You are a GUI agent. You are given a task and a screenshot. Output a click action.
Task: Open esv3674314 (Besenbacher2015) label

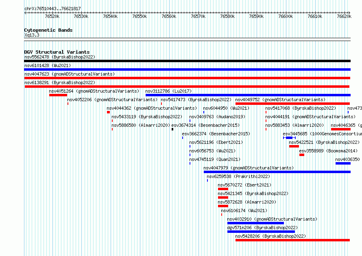pyautogui.click(x=205, y=125)
